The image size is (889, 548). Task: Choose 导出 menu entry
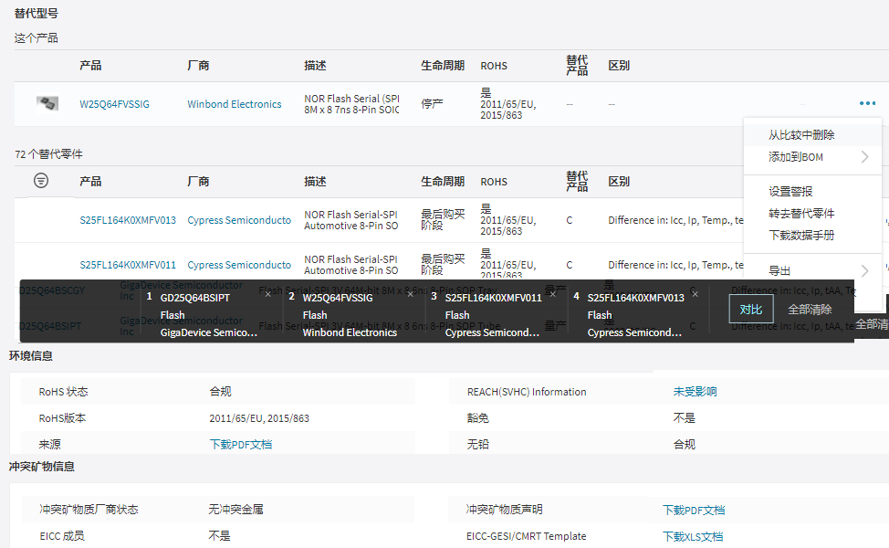coord(779,270)
